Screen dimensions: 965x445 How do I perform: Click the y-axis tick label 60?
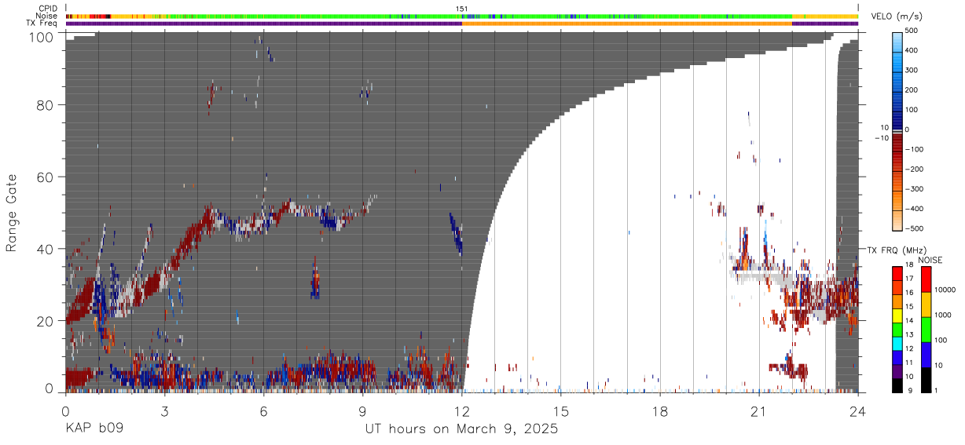pyautogui.click(x=46, y=177)
